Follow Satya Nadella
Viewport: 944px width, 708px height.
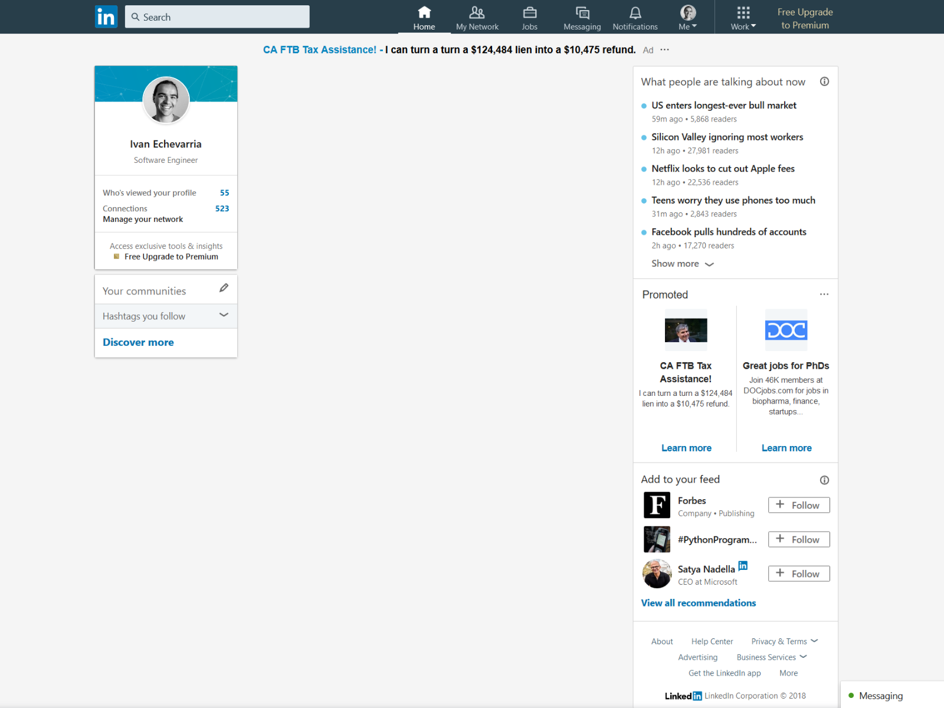(799, 573)
